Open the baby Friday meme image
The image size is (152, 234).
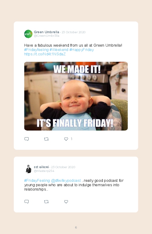click(76, 96)
